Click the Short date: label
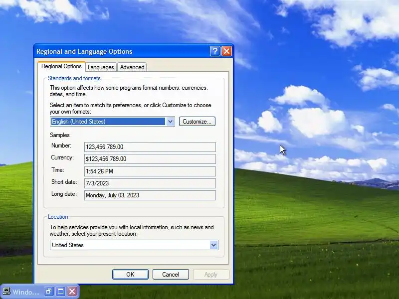Image resolution: width=399 pixels, height=299 pixels. [64, 182]
